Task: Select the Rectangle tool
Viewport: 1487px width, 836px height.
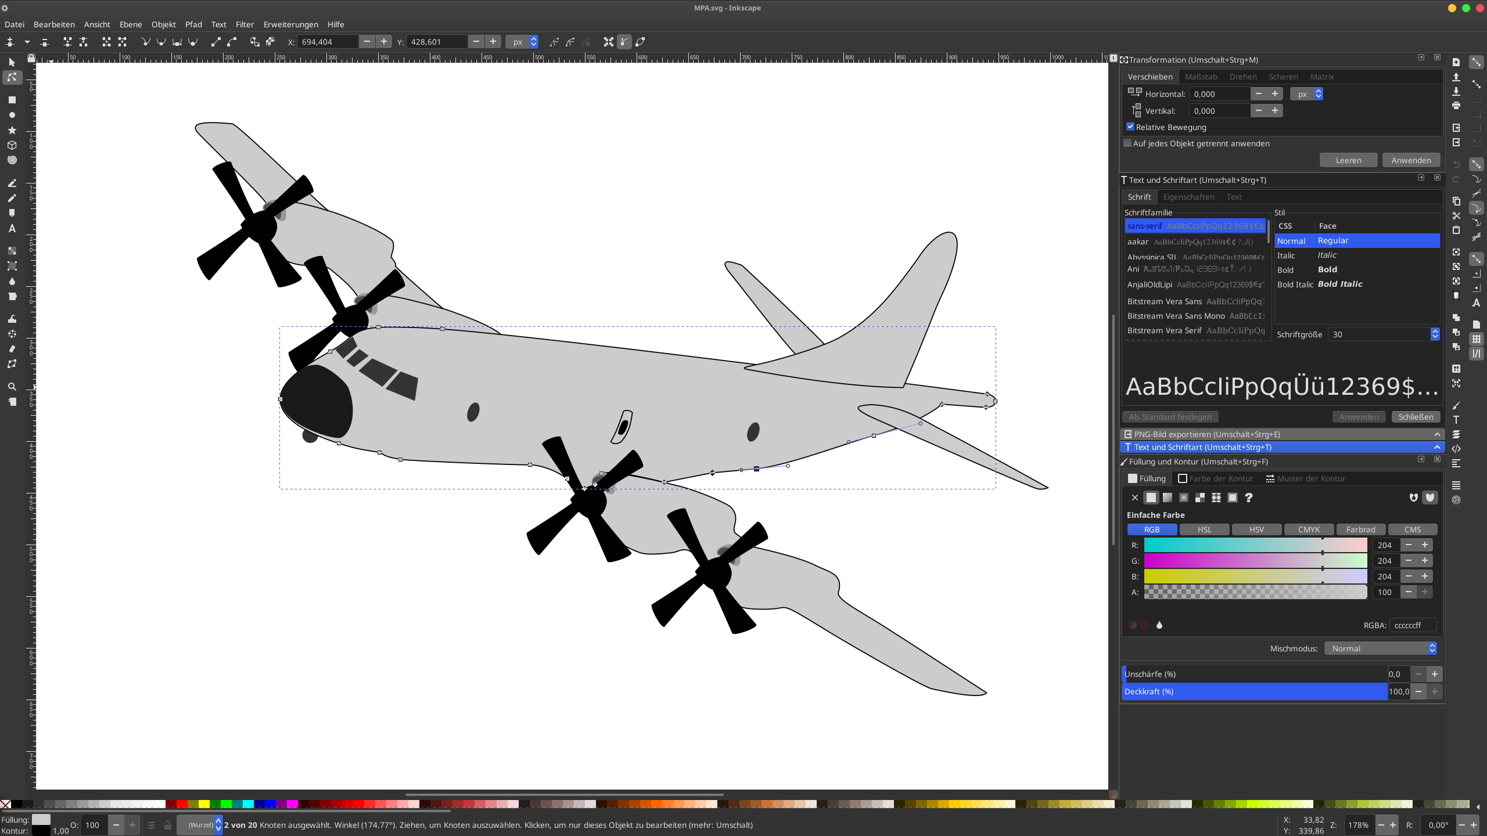Action: tap(12, 100)
